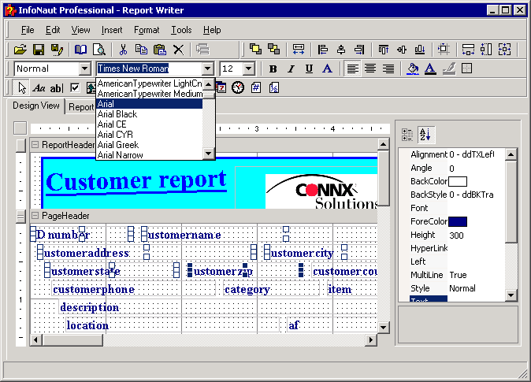Select the description field label
The image size is (531, 382).
click(x=89, y=307)
